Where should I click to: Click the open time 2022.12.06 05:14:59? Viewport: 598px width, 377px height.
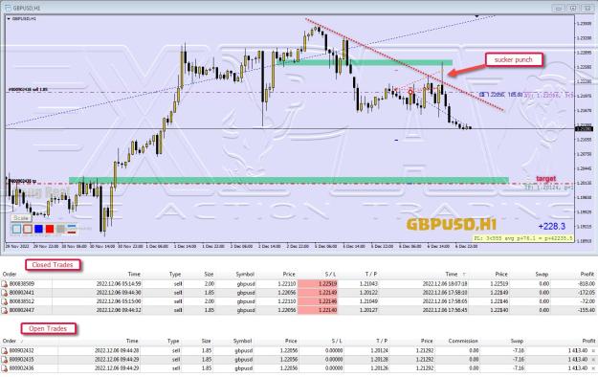[119, 284]
